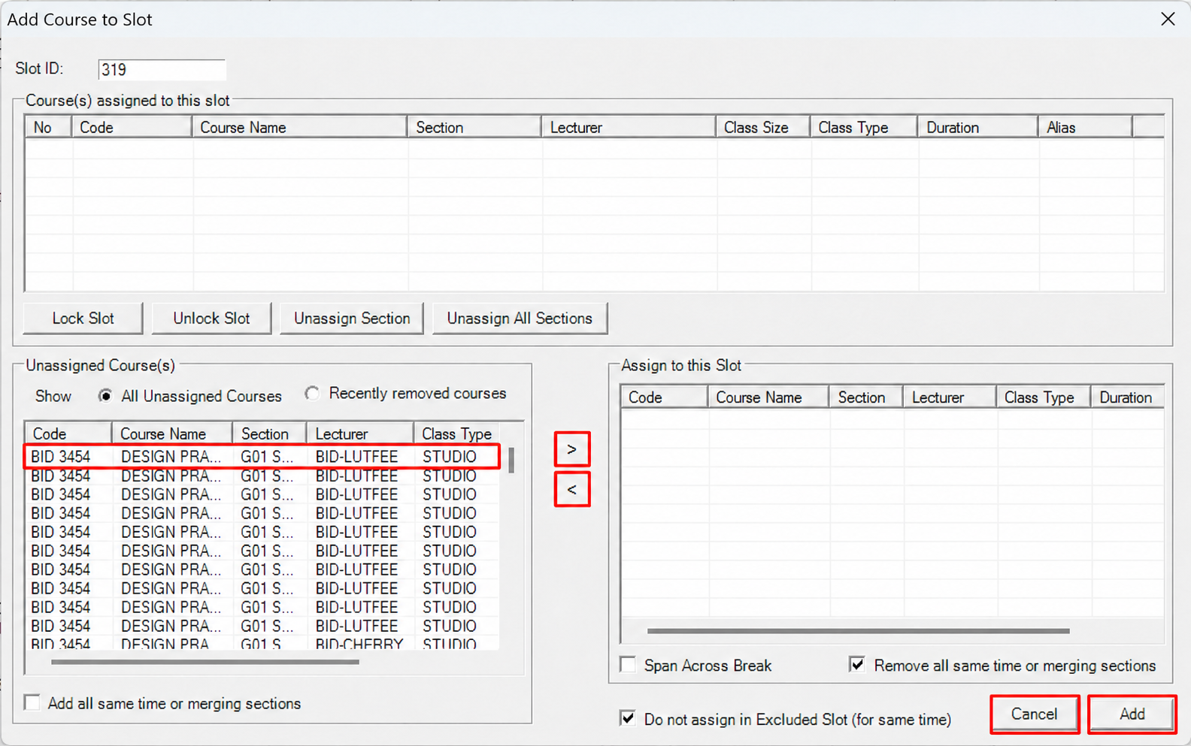Screen dimensions: 1191x746
Task: Click horizontal scrollbar in Assign to this Slot
Action: click(858, 631)
